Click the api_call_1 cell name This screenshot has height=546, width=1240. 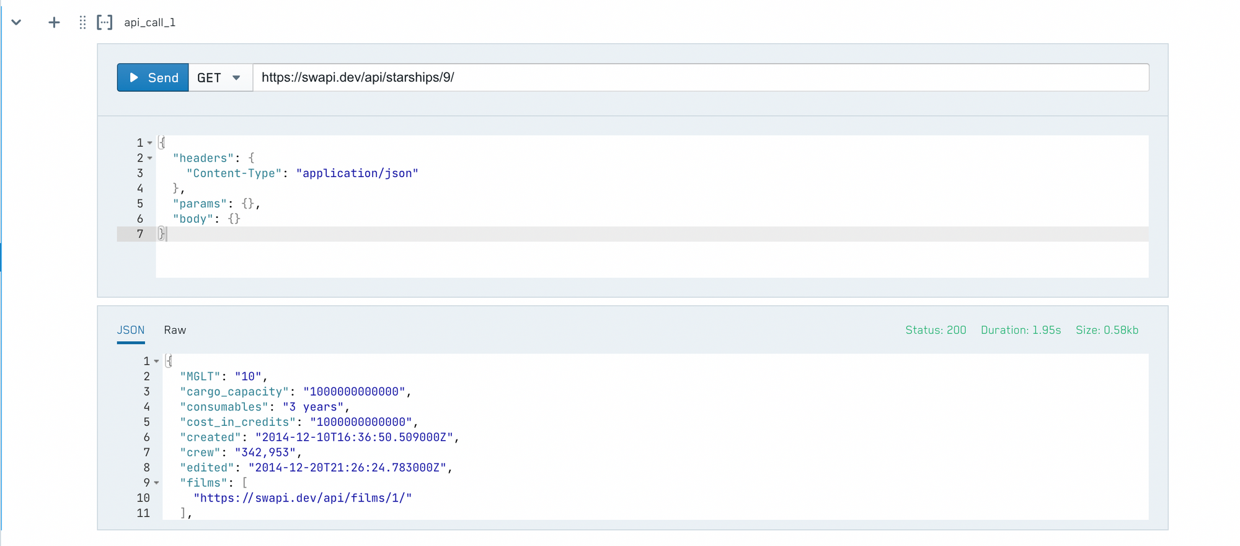149,23
